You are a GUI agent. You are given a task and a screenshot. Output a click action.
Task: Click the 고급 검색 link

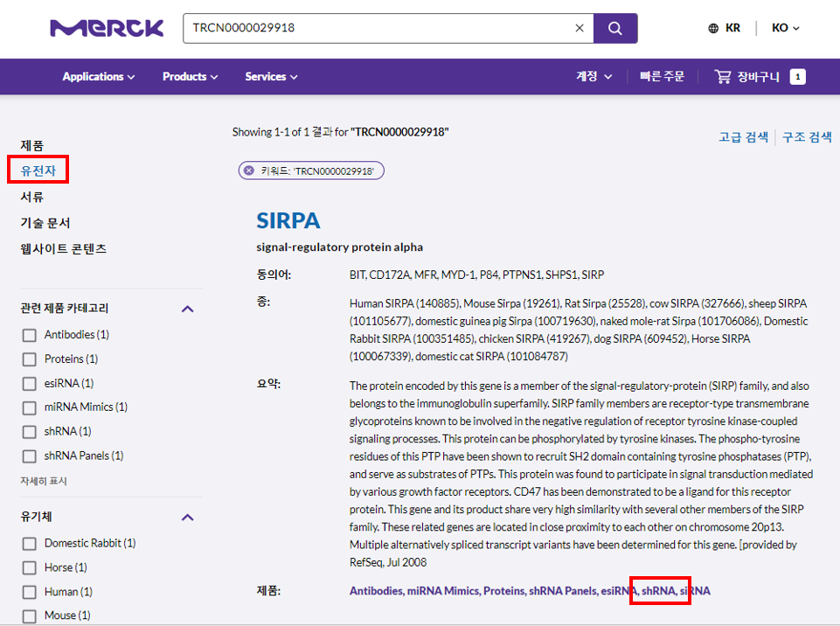742,137
